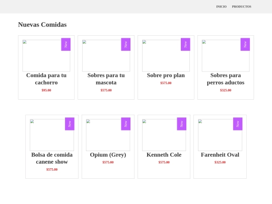Click the Sobres para perros aductos image
Viewport: 272px width, 204px height.
(x=226, y=56)
